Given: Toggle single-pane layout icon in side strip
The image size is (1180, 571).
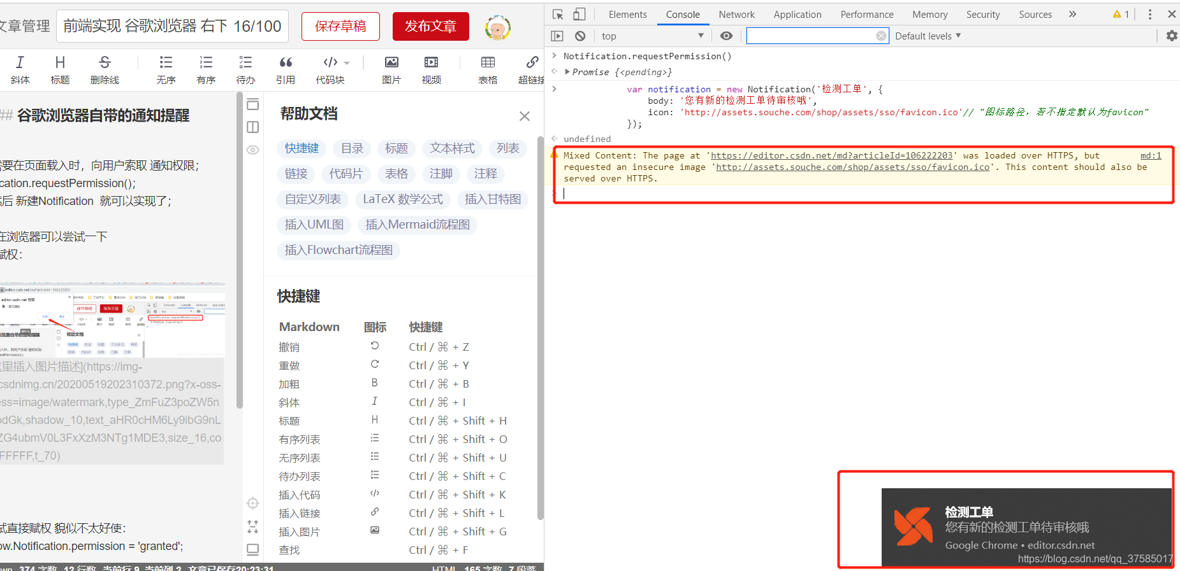Looking at the screenshot, I should point(253,104).
